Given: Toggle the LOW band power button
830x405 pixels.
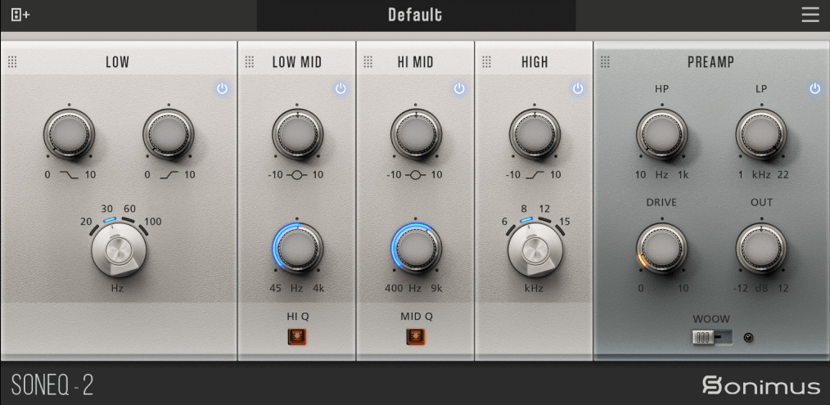Looking at the screenshot, I should tap(223, 89).
